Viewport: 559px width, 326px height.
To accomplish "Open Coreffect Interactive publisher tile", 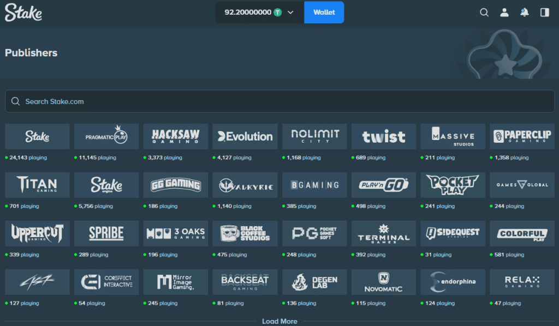I will (106, 282).
